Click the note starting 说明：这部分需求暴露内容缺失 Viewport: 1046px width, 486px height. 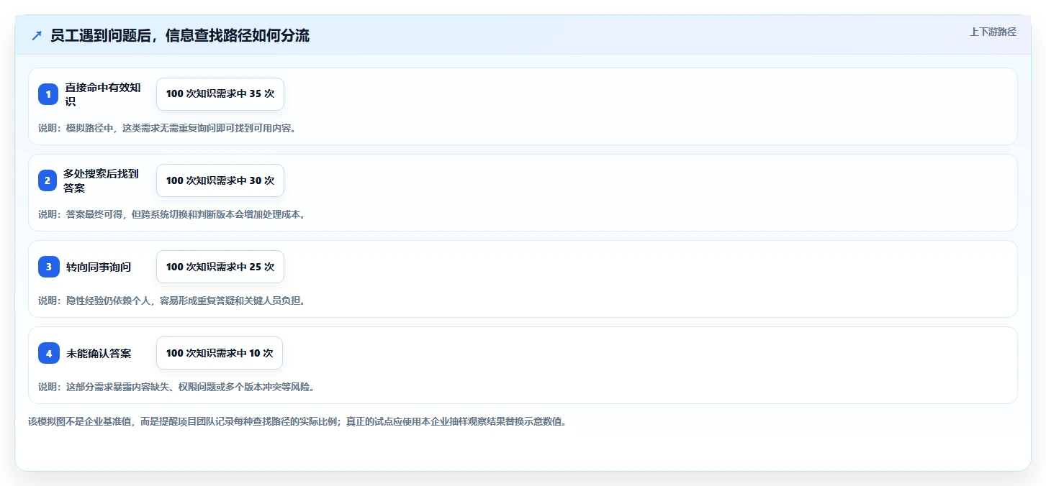pyautogui.click(x=176, y=387)
